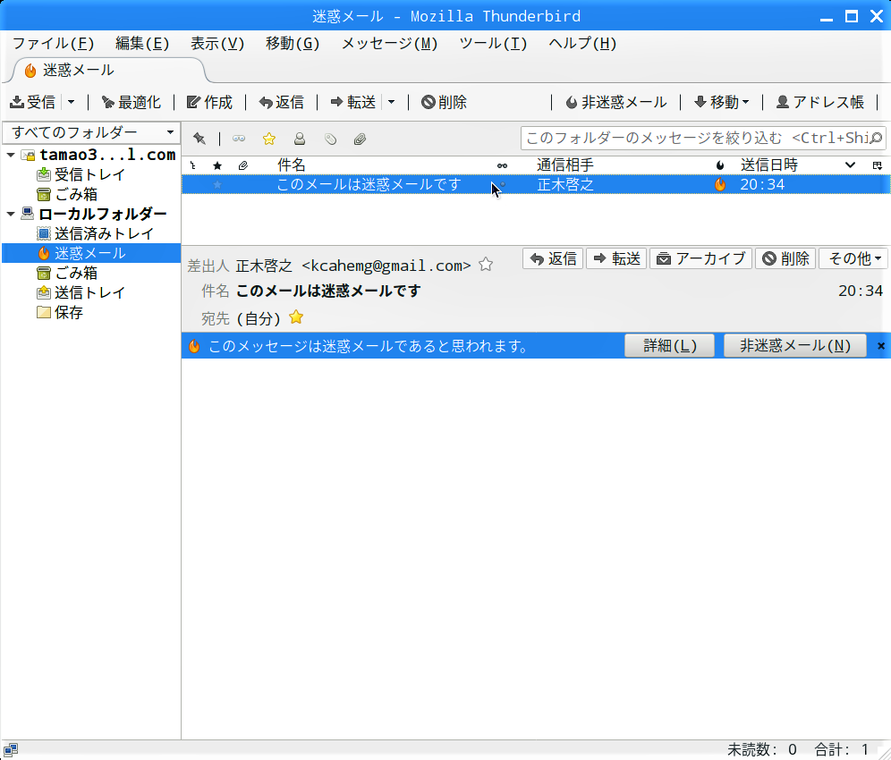891x760 pixels.
Task: Click the message filter search field
Action: 703,138
